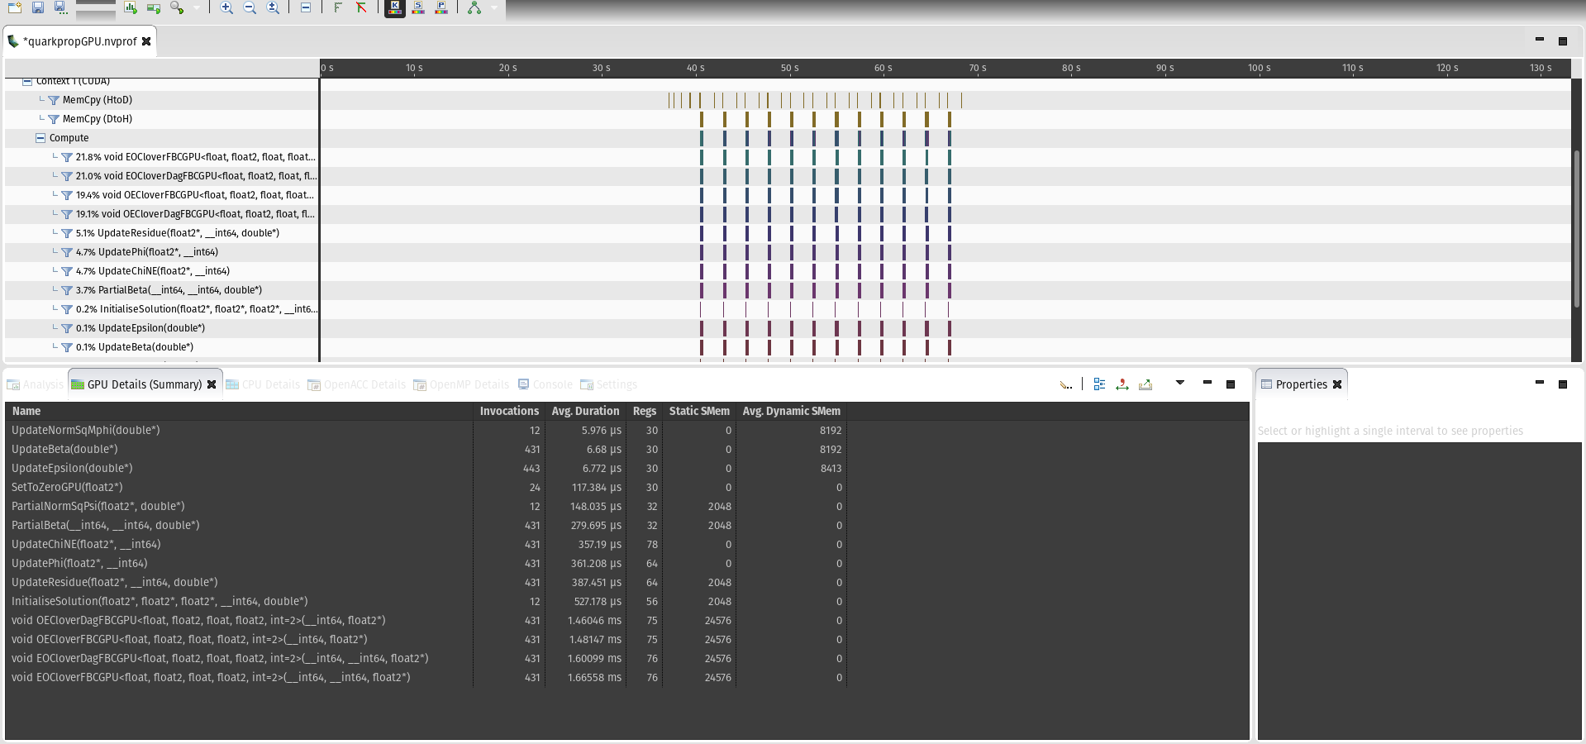Toggle the P timeline coloring button
Image resolution: width=1586 pixels, height=744 pixels.
[441, 7]
